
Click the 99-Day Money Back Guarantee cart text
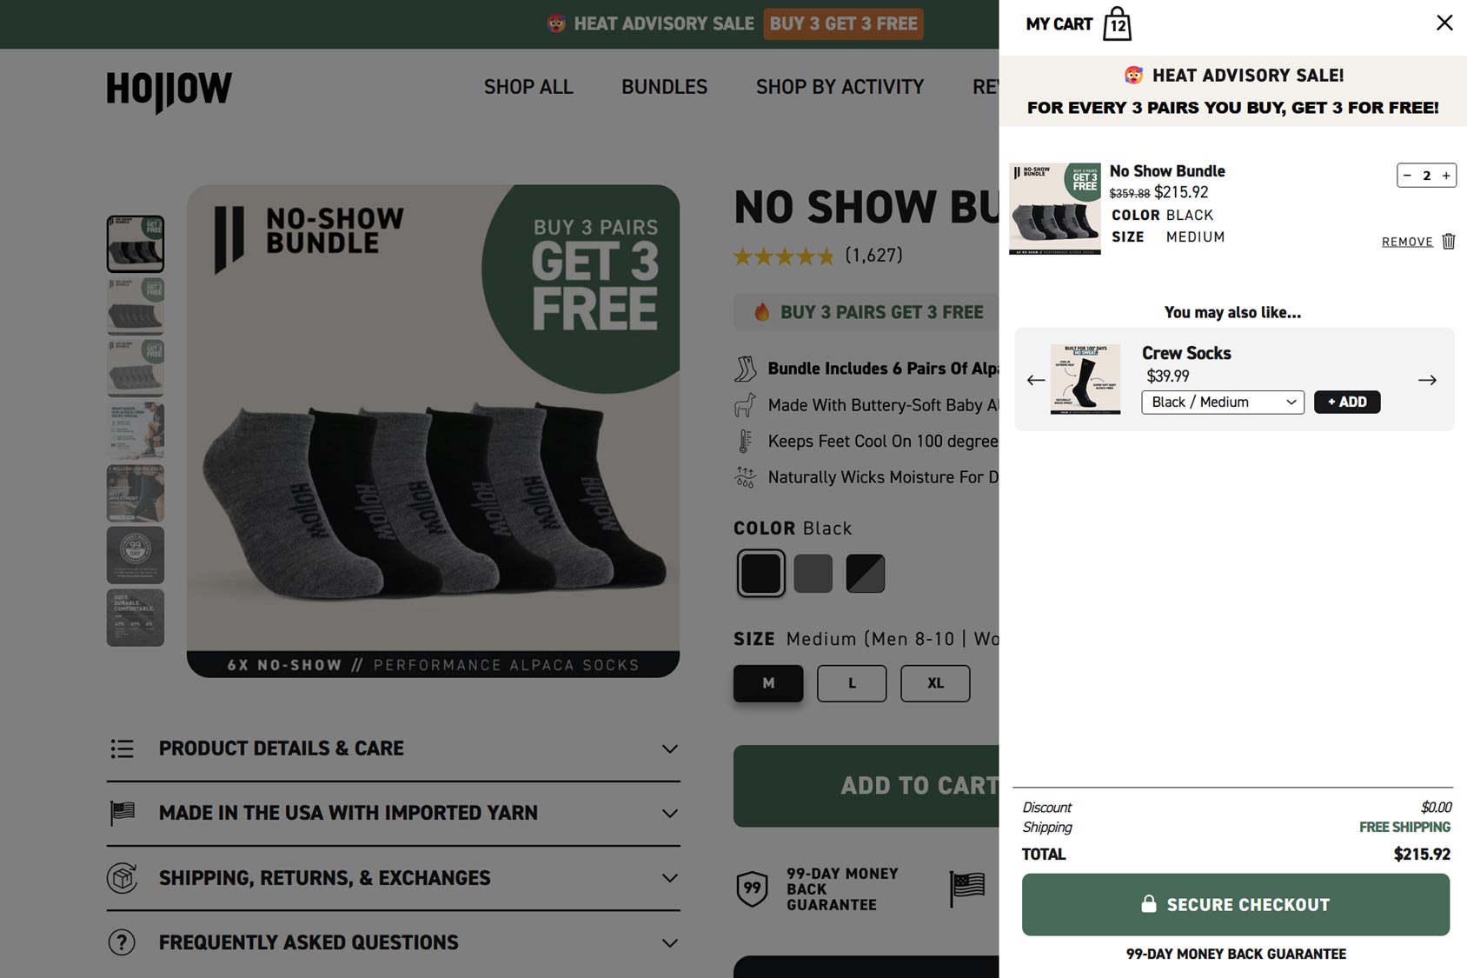tap(1236, 954)
